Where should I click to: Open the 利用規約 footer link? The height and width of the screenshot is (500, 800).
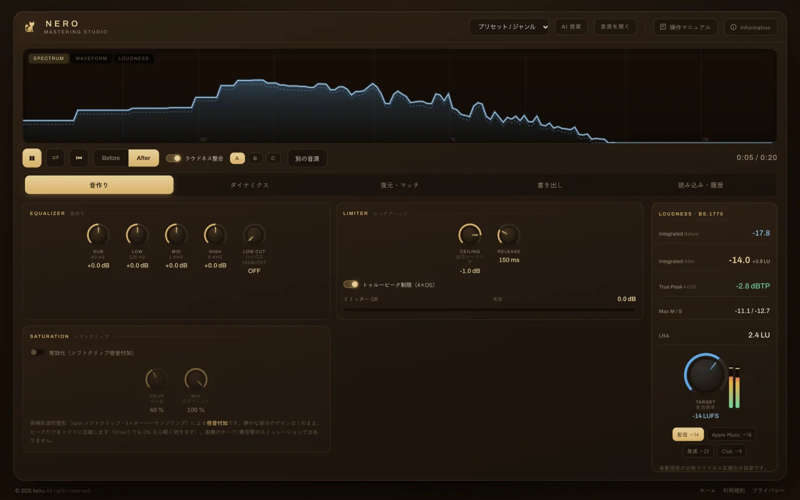(734, 491)
